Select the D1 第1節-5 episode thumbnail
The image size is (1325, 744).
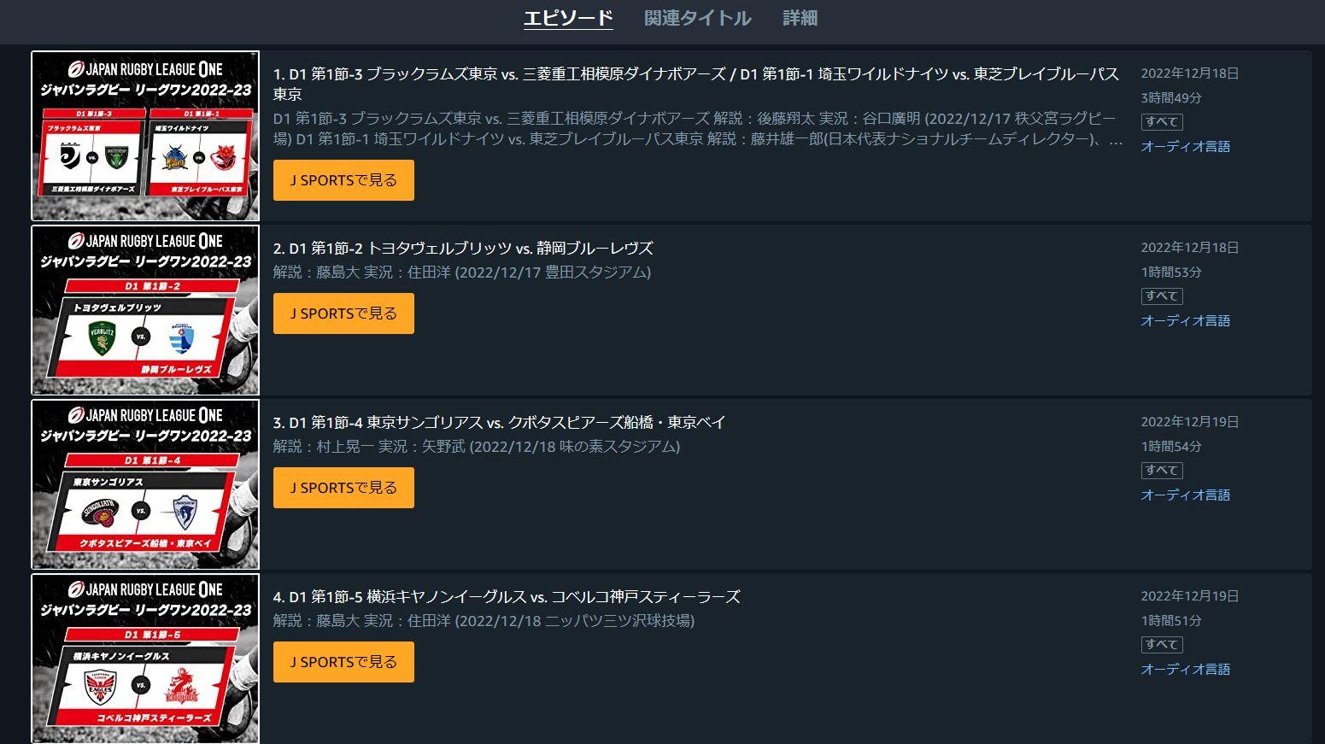pos(145,658)
